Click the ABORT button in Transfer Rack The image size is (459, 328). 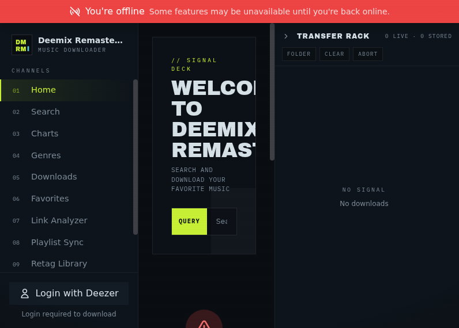click(x=368, y=54)
